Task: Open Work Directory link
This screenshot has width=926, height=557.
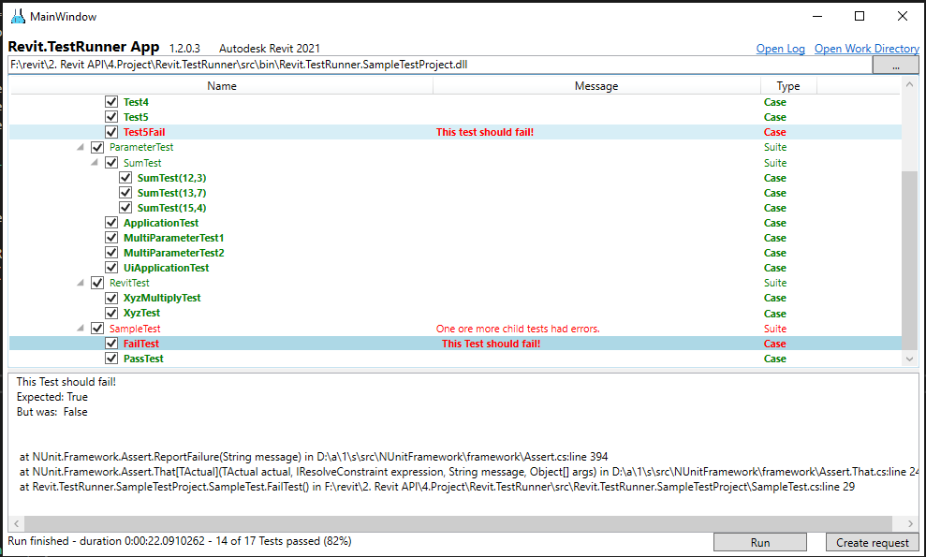Action: coord(866,49)
